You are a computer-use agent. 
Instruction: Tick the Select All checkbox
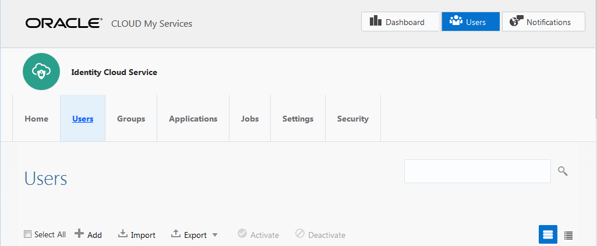click(x=27, y=234)
